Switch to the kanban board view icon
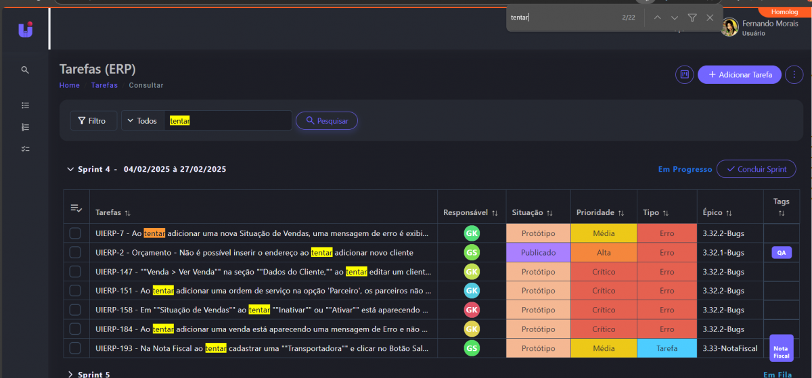 [684, 74]
